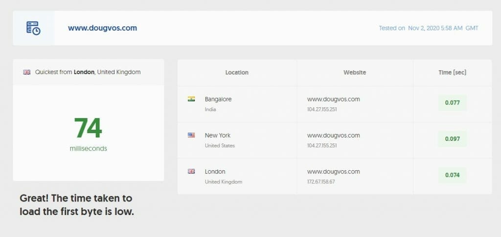Viewport: 501px width, 237px height.
Task: Click the US flag icon beside New York
Action: 191,135
